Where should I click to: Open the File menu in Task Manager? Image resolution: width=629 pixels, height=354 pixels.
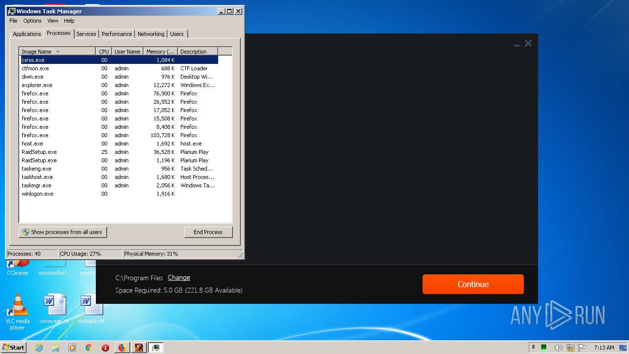13,21
